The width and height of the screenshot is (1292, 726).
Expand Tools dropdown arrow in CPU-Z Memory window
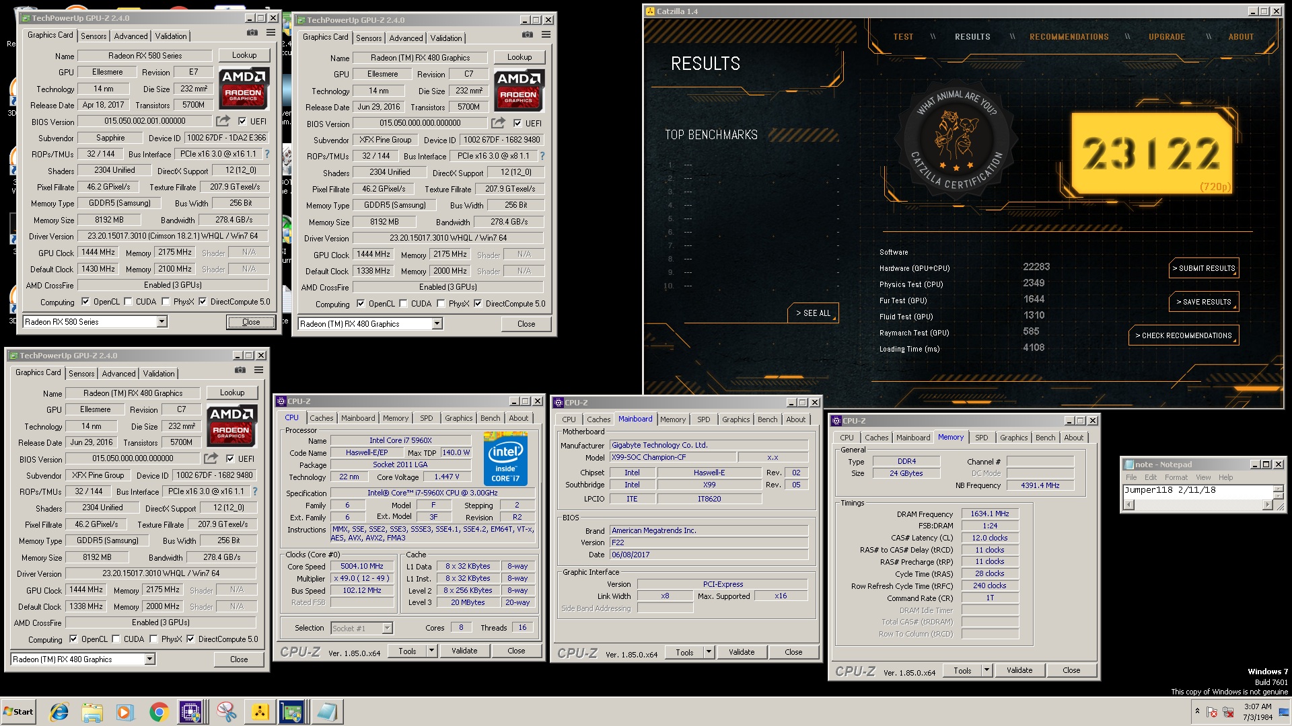pyautogui.click(x=986, y=670)
